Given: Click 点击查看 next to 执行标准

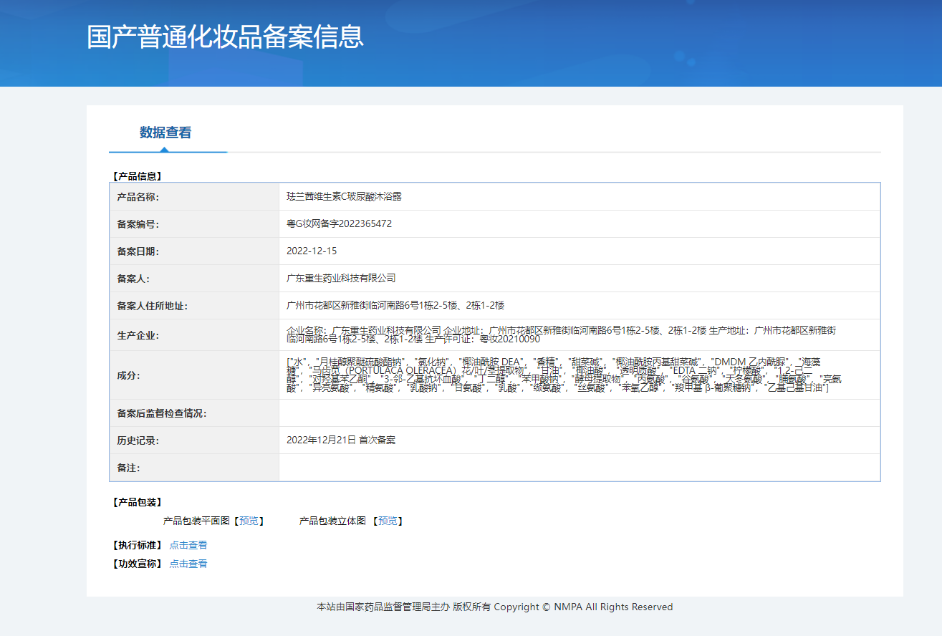Looking at the screenshot, I should pyautogui.click(x=188, y=545).
